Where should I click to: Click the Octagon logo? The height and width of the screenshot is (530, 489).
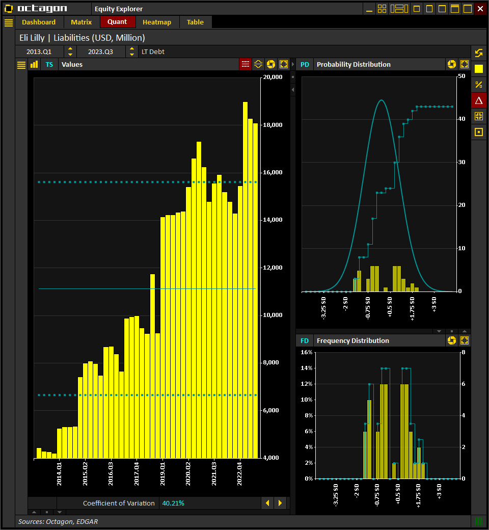[x=36, y=9]
